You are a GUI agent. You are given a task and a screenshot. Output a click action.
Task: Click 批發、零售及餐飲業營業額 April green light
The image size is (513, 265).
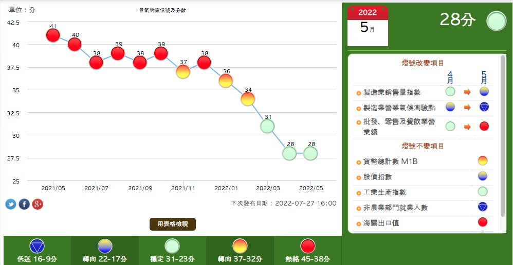[450, 126]
